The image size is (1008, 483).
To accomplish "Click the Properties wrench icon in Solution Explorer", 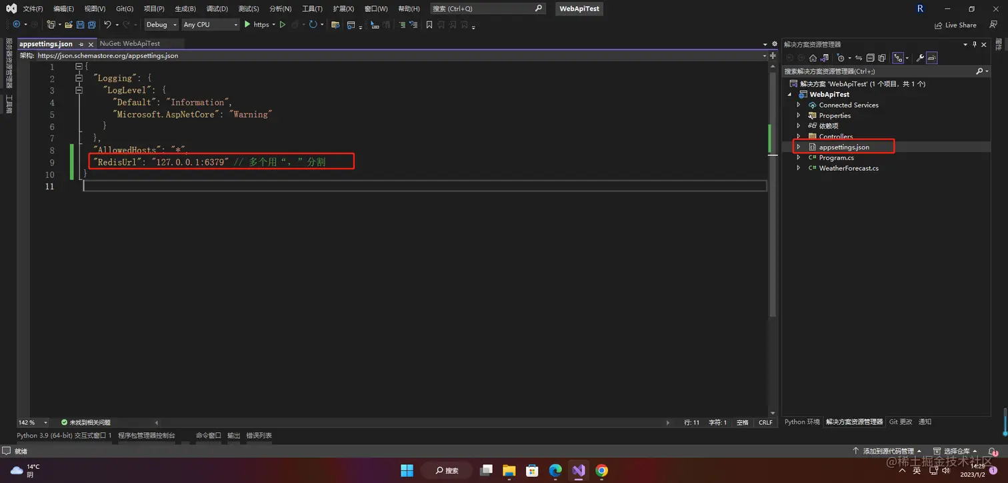I will click(x=920, y=58).
